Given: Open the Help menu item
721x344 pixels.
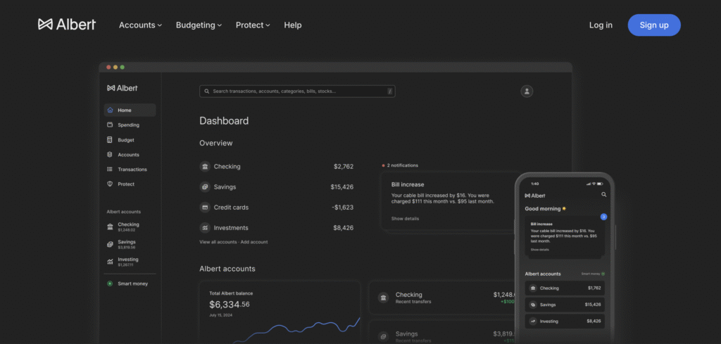Looking at the screenshot, I should pyautogui.click(x=293, y=25).
